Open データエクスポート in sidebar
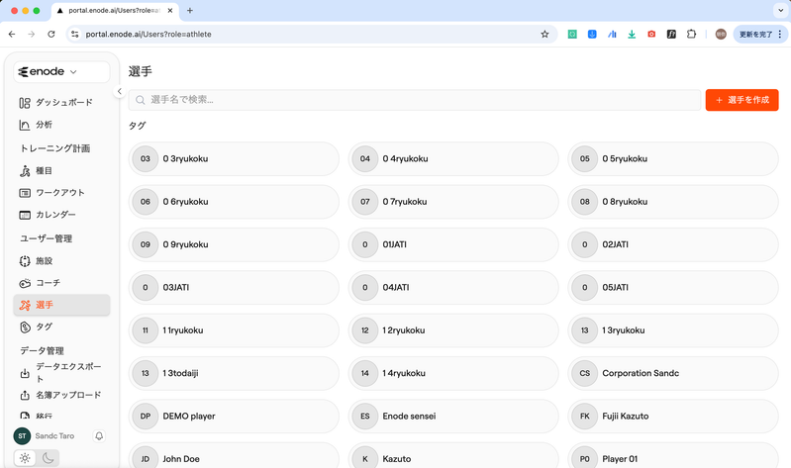791x468 pixels. [x=61, y=373]
